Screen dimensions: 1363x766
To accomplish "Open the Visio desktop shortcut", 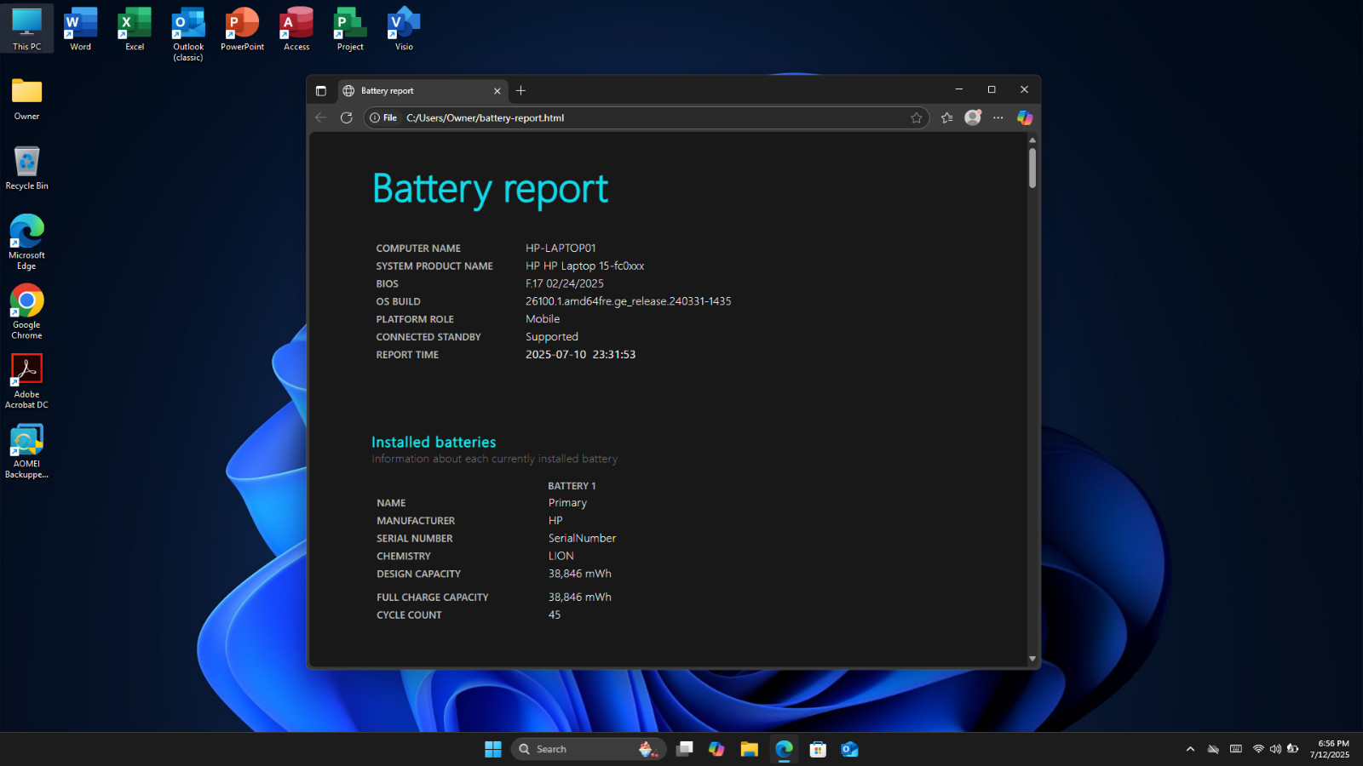I will tap(404, 29).
